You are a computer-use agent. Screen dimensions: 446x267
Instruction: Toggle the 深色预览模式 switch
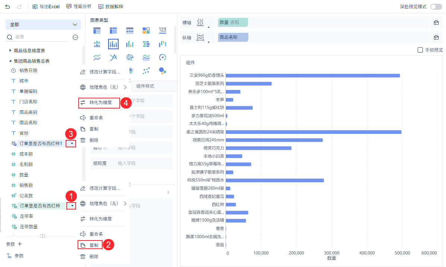(436, 7)
